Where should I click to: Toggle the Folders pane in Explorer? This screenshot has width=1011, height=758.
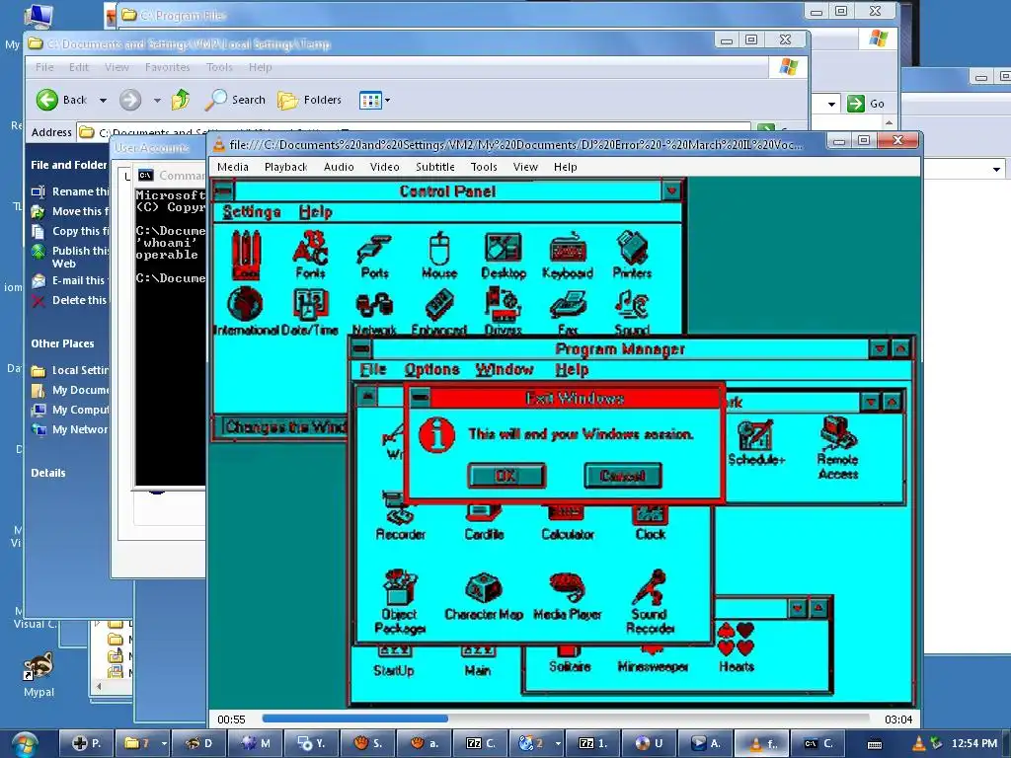click(309, 100)
